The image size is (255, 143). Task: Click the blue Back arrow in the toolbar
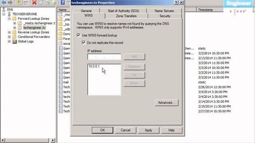tap(4, 2)
